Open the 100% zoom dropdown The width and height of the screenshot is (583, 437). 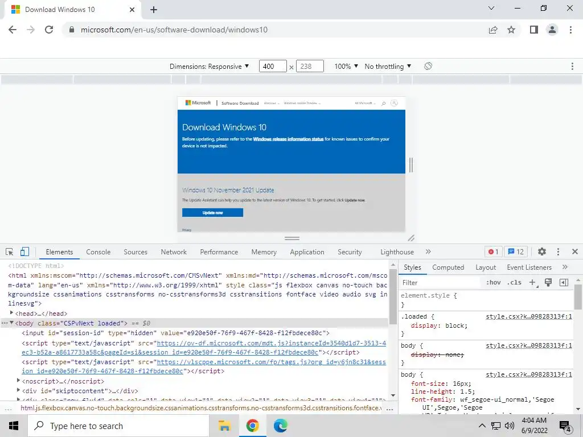pyautogui.click(x=346, y=66)
